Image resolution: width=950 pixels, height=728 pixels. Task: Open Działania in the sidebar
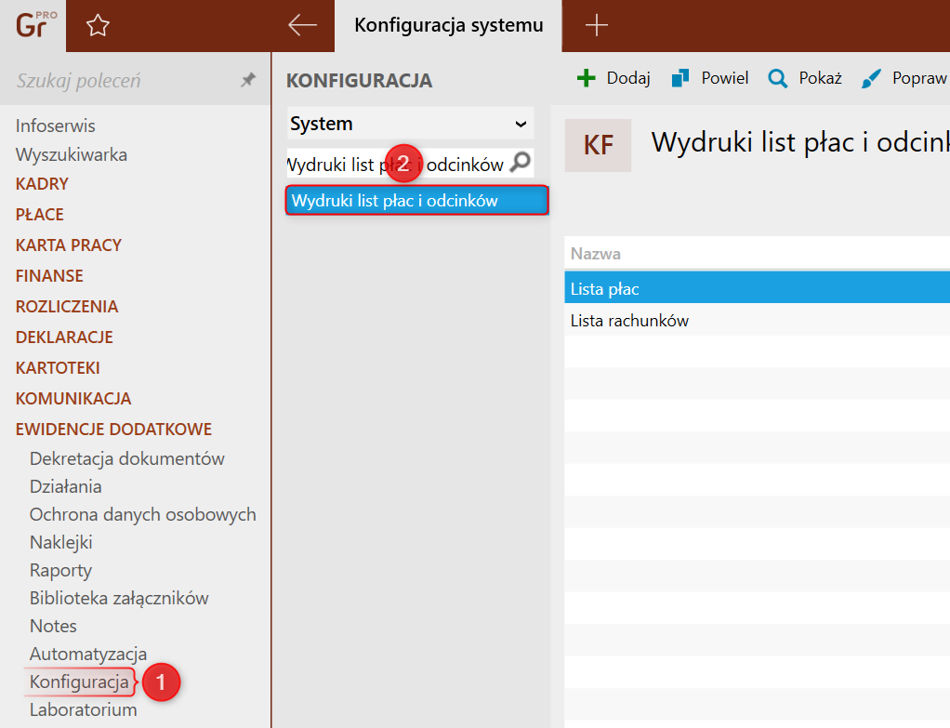tap(65, 487)
